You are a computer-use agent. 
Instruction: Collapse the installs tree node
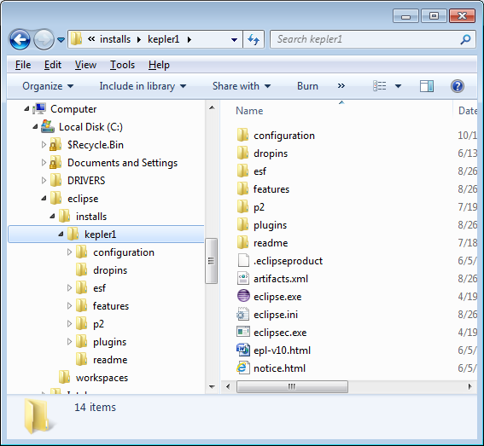(x=52, y=217)
